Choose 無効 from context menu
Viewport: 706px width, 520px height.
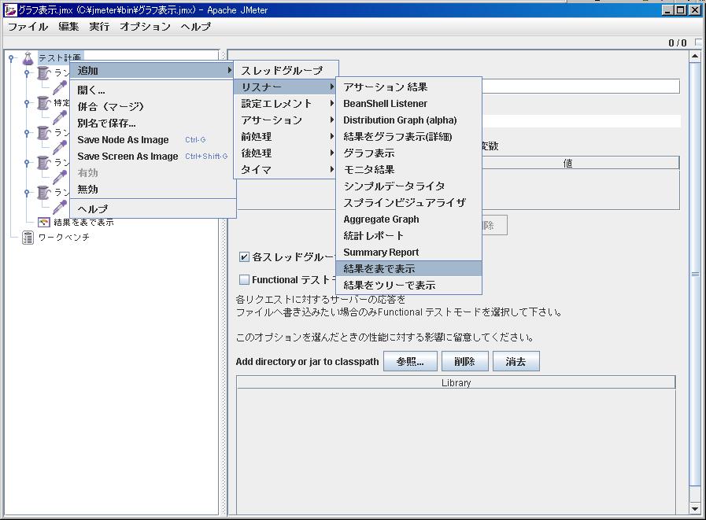[x=153, y=189]
